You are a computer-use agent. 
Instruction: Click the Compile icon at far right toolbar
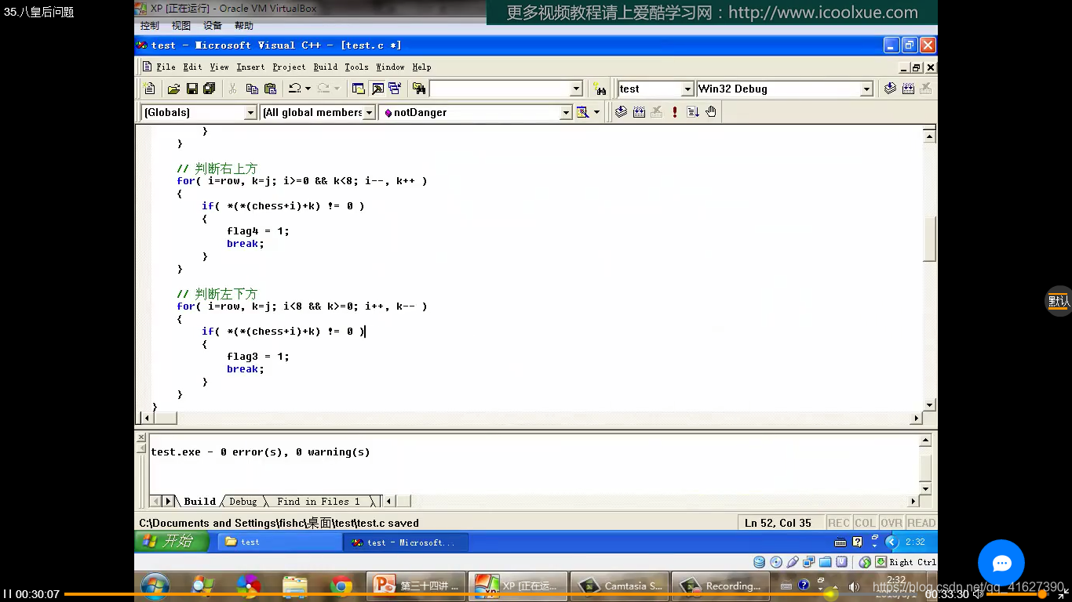[890, 89]
